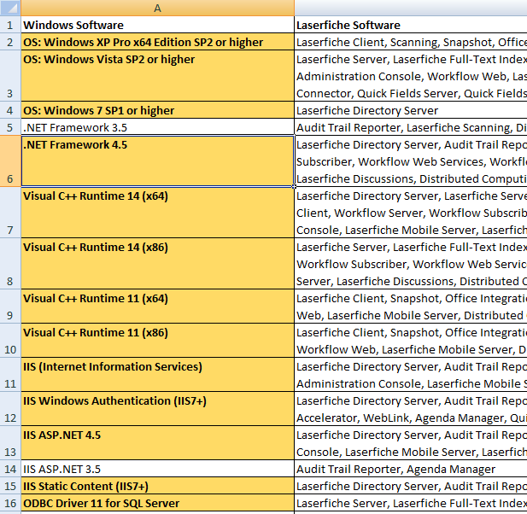Select row 7 header

point(10,213)
